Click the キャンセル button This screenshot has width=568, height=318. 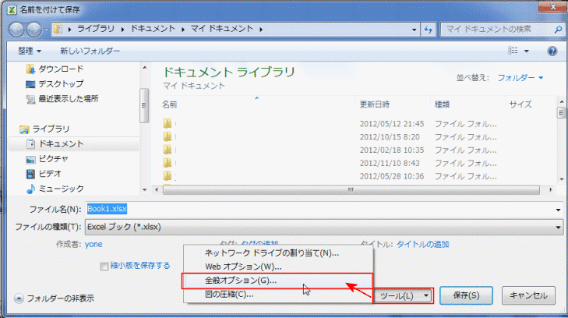tap(528, 295)
